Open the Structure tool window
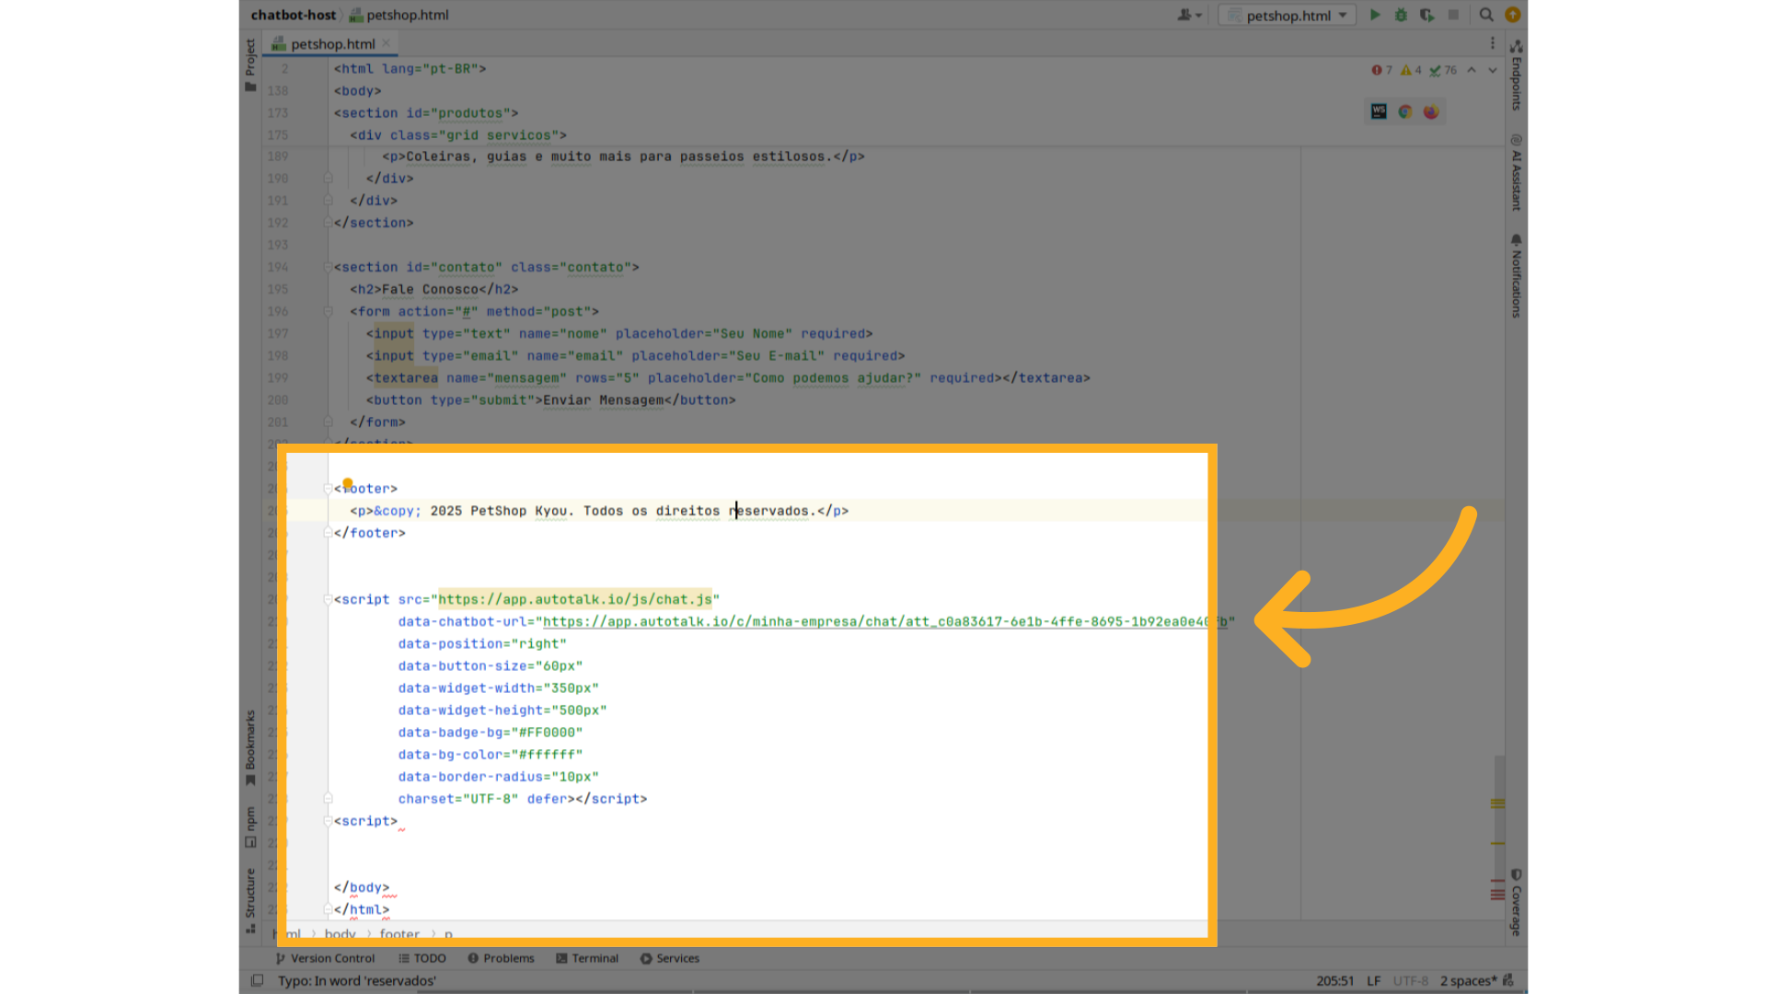Image resolution: width=1767 pixels, height=994 pixels. coord(250,900)
